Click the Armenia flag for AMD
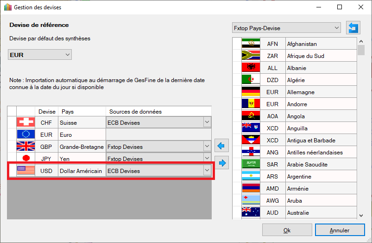This screenshot has width=372, height=243. (251, 188)
